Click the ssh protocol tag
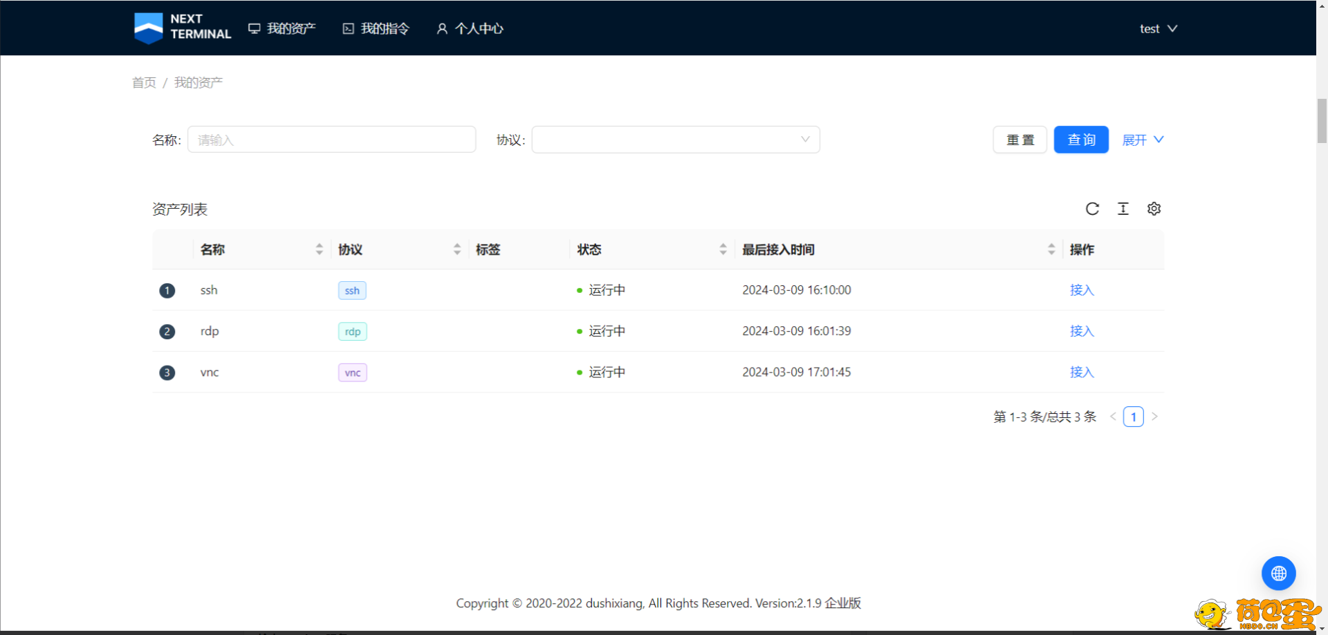 [x=352, y=290]
